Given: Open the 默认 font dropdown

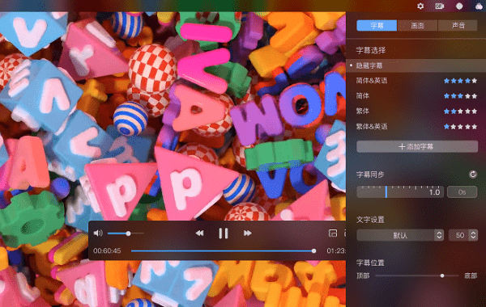Looking at the screenshot, I should (400, 235).
